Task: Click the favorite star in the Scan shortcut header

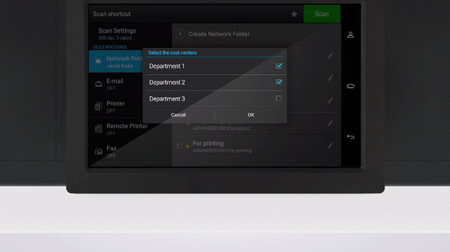Action: pyautogui.click(x=294, y=14)
